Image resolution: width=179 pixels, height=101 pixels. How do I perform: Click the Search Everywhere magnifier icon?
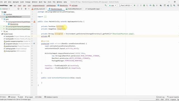pos(178,5)
